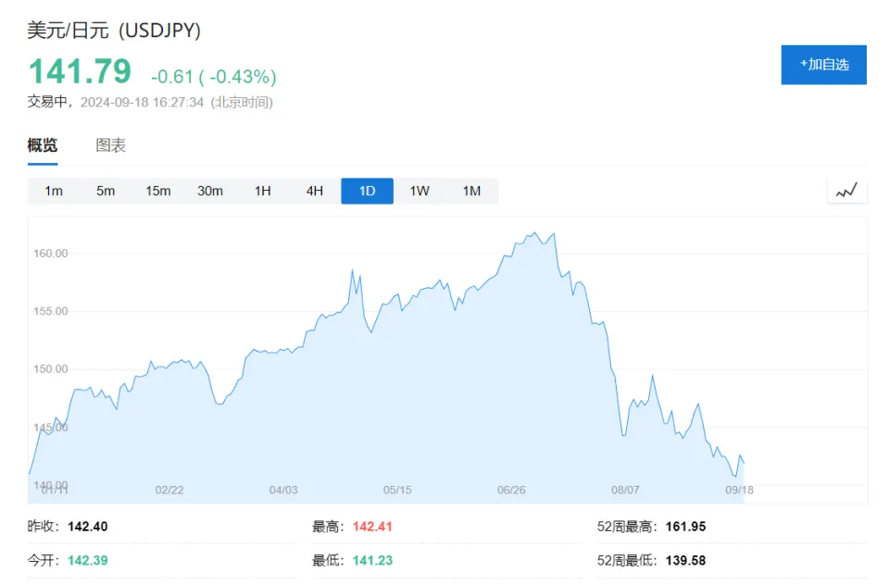Click the current price 141.79
The width and height of the screenshot is (889, 584).
coord(80,71)
